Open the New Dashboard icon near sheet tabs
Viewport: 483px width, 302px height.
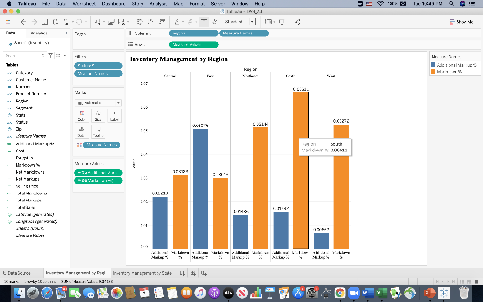pos(192,273)
